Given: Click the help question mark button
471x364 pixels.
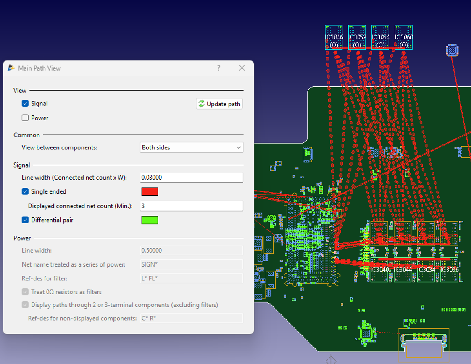Looking at the screenshot, I should (x=218, y=68).
